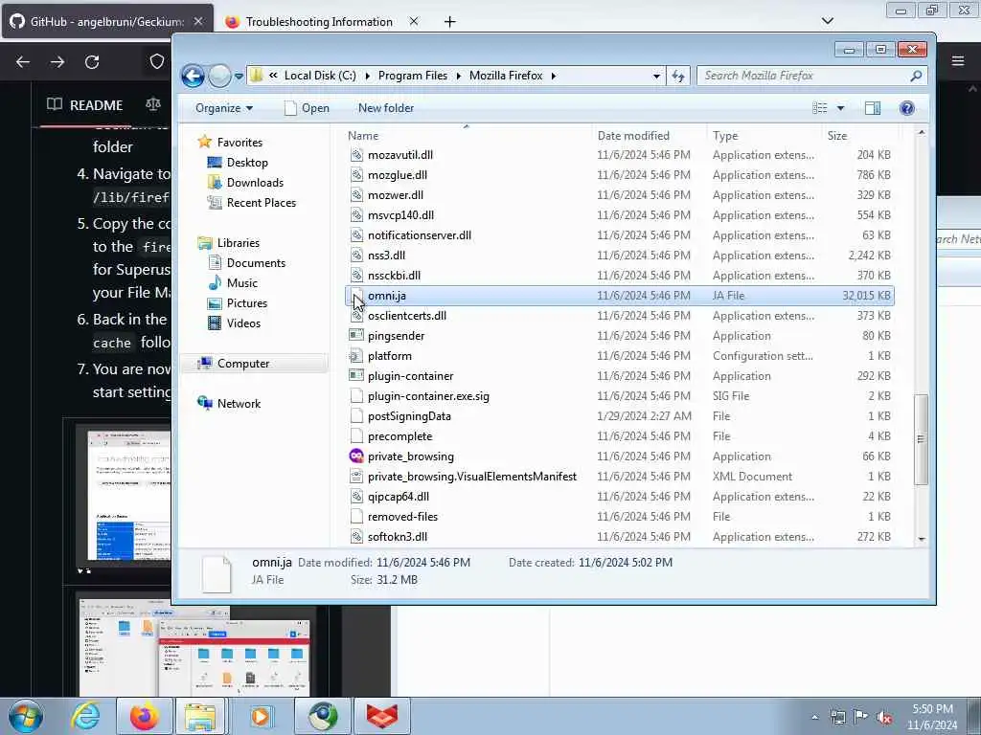Open the Organize menu

pyautogui.click(x=224, y=108)
